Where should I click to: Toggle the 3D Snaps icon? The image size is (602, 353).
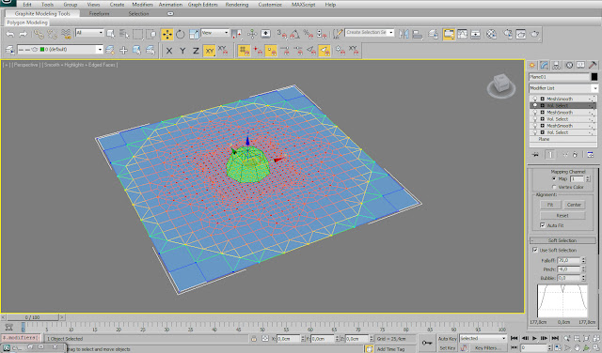tap(281, 34)
